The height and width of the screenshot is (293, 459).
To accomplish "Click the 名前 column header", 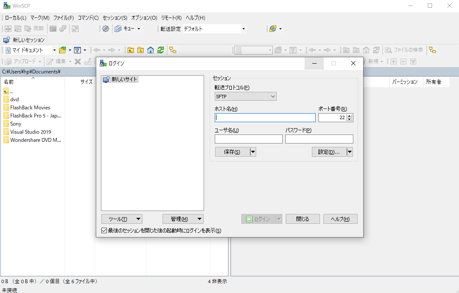I will pos(32,82).
